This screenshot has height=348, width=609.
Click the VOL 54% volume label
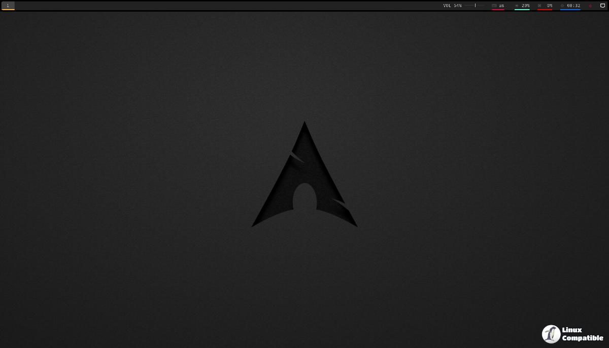tap(452, 6)
